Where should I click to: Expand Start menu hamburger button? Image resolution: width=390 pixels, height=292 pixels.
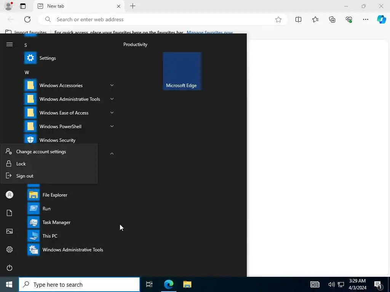pyautogui.click(x=10, y=44)
